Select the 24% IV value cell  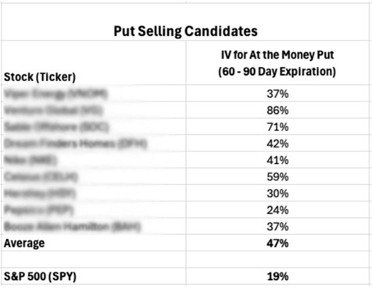click(x=277, y=210)
